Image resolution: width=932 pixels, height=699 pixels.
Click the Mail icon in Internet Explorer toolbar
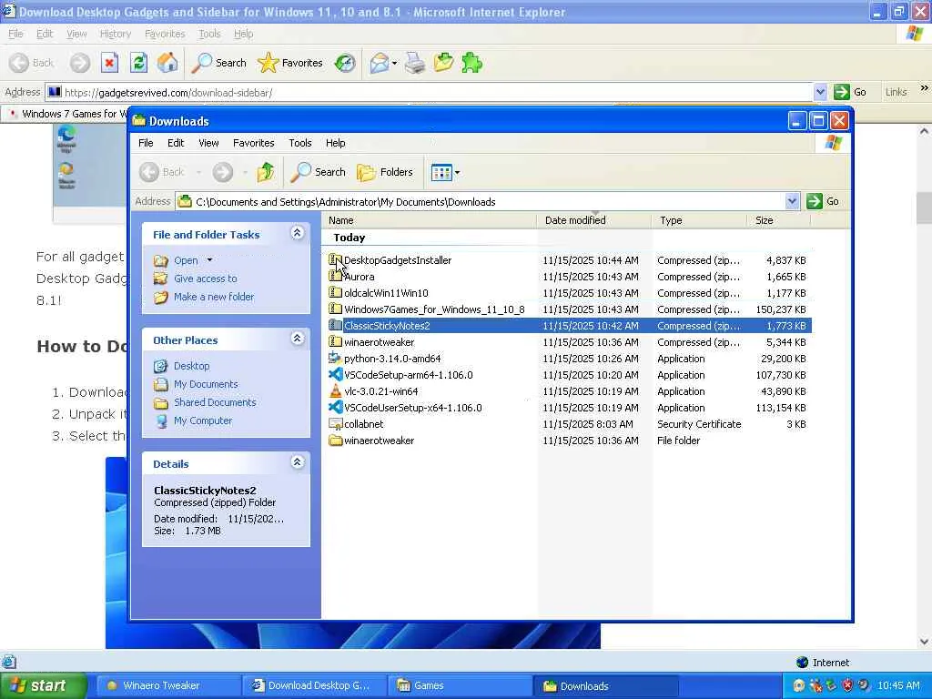(x=379, y=63)
